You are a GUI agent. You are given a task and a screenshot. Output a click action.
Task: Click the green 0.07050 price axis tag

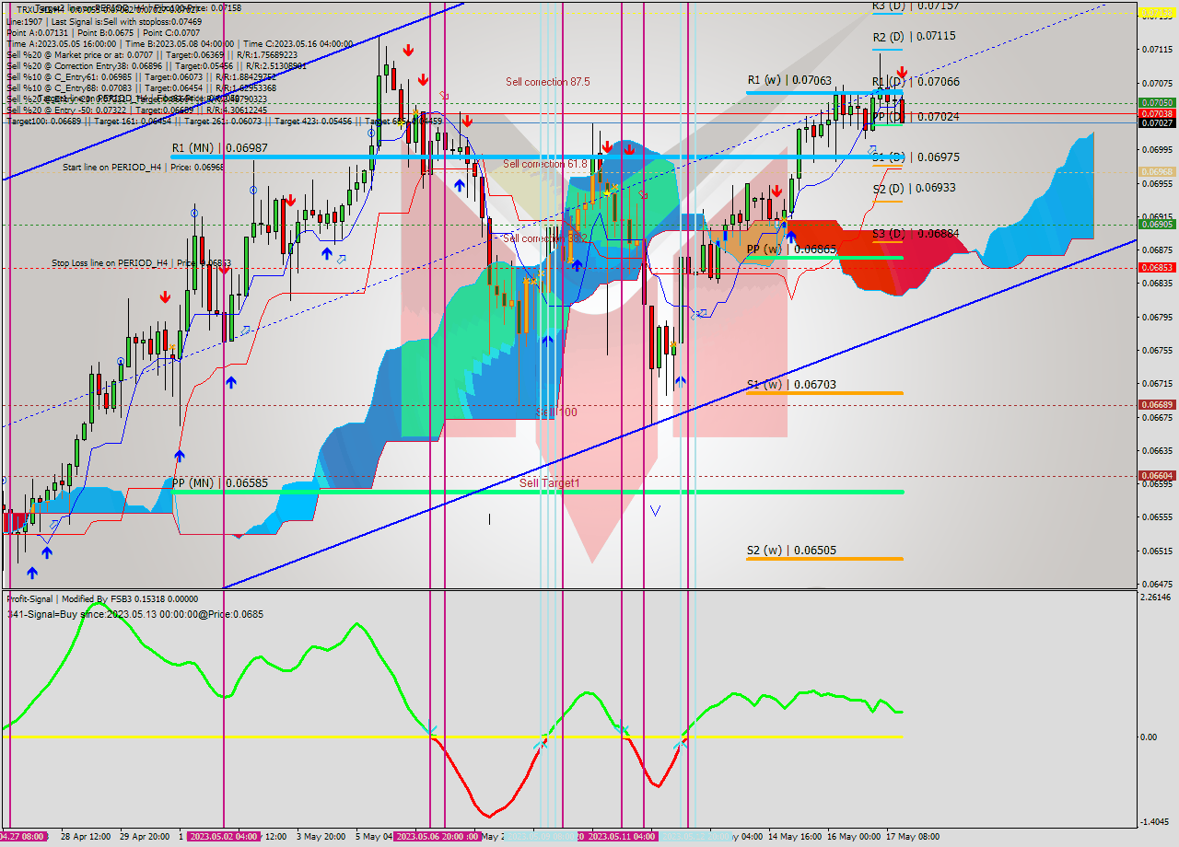click(1156, 103)
